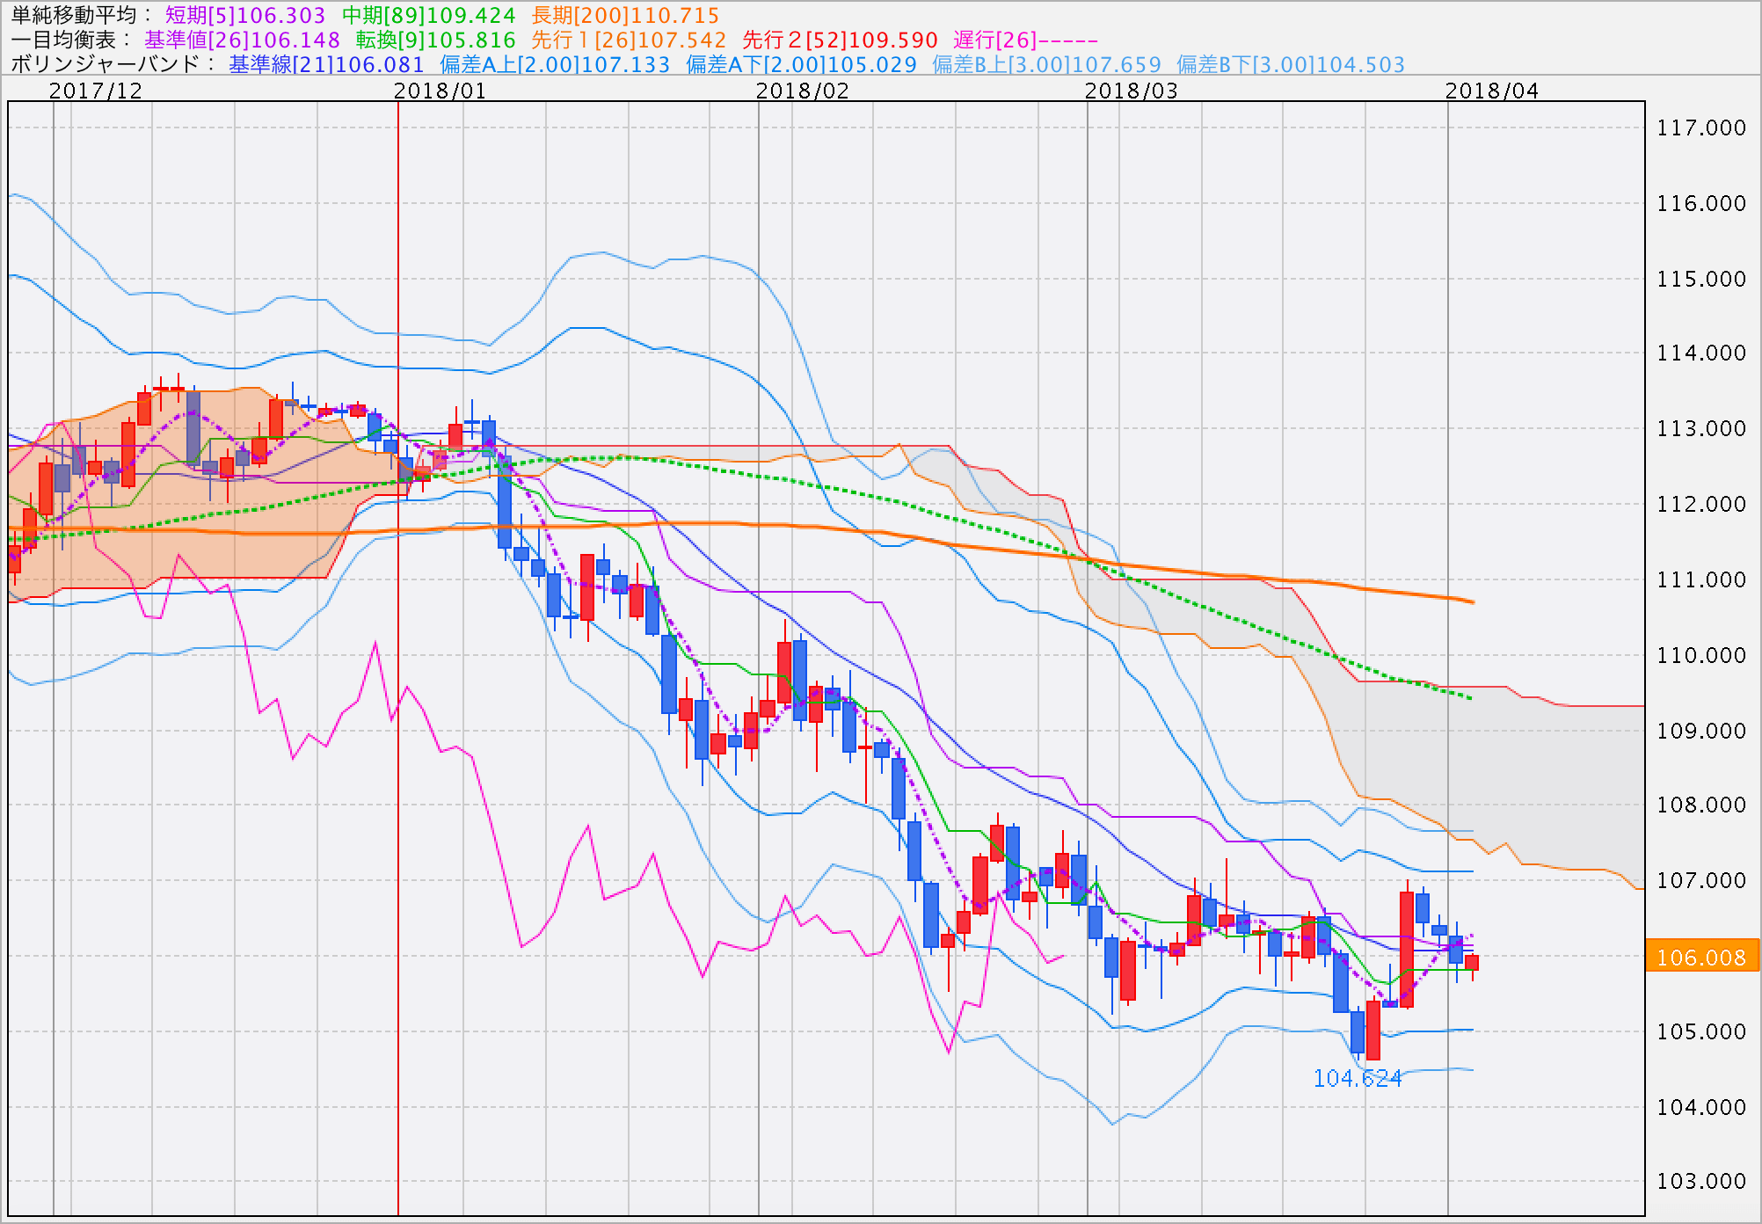Viewport: 1762px width, 1224px height.
Task: Click the latest red candlestick near 106.008
Action: [1472, 963]
